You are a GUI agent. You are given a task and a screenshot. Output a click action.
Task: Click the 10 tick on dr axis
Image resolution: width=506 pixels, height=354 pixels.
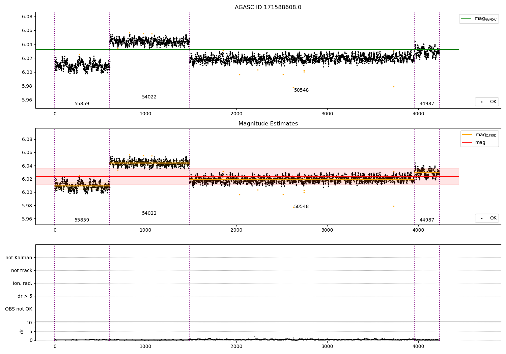click(x=29, y=323)
